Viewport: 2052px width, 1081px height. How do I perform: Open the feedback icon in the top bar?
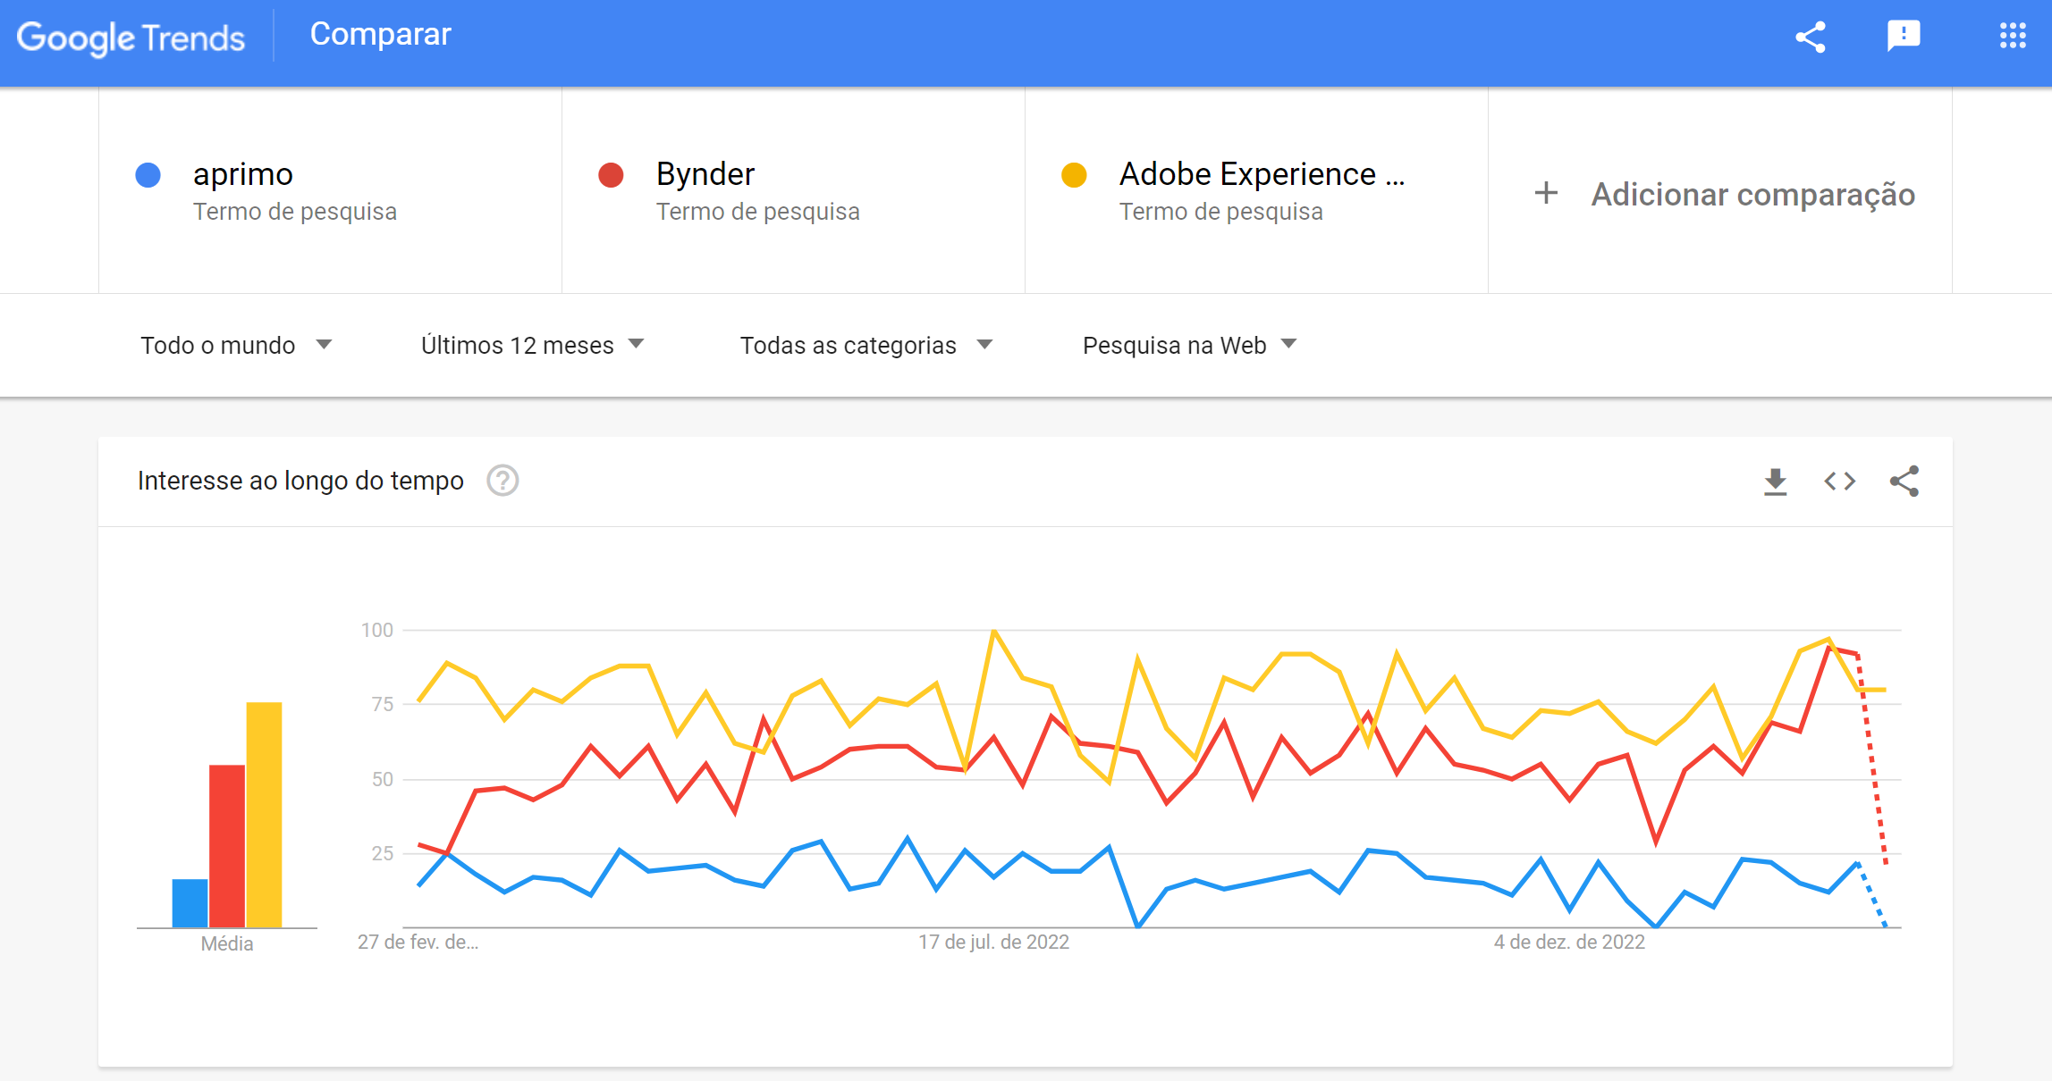[1903, 36]
